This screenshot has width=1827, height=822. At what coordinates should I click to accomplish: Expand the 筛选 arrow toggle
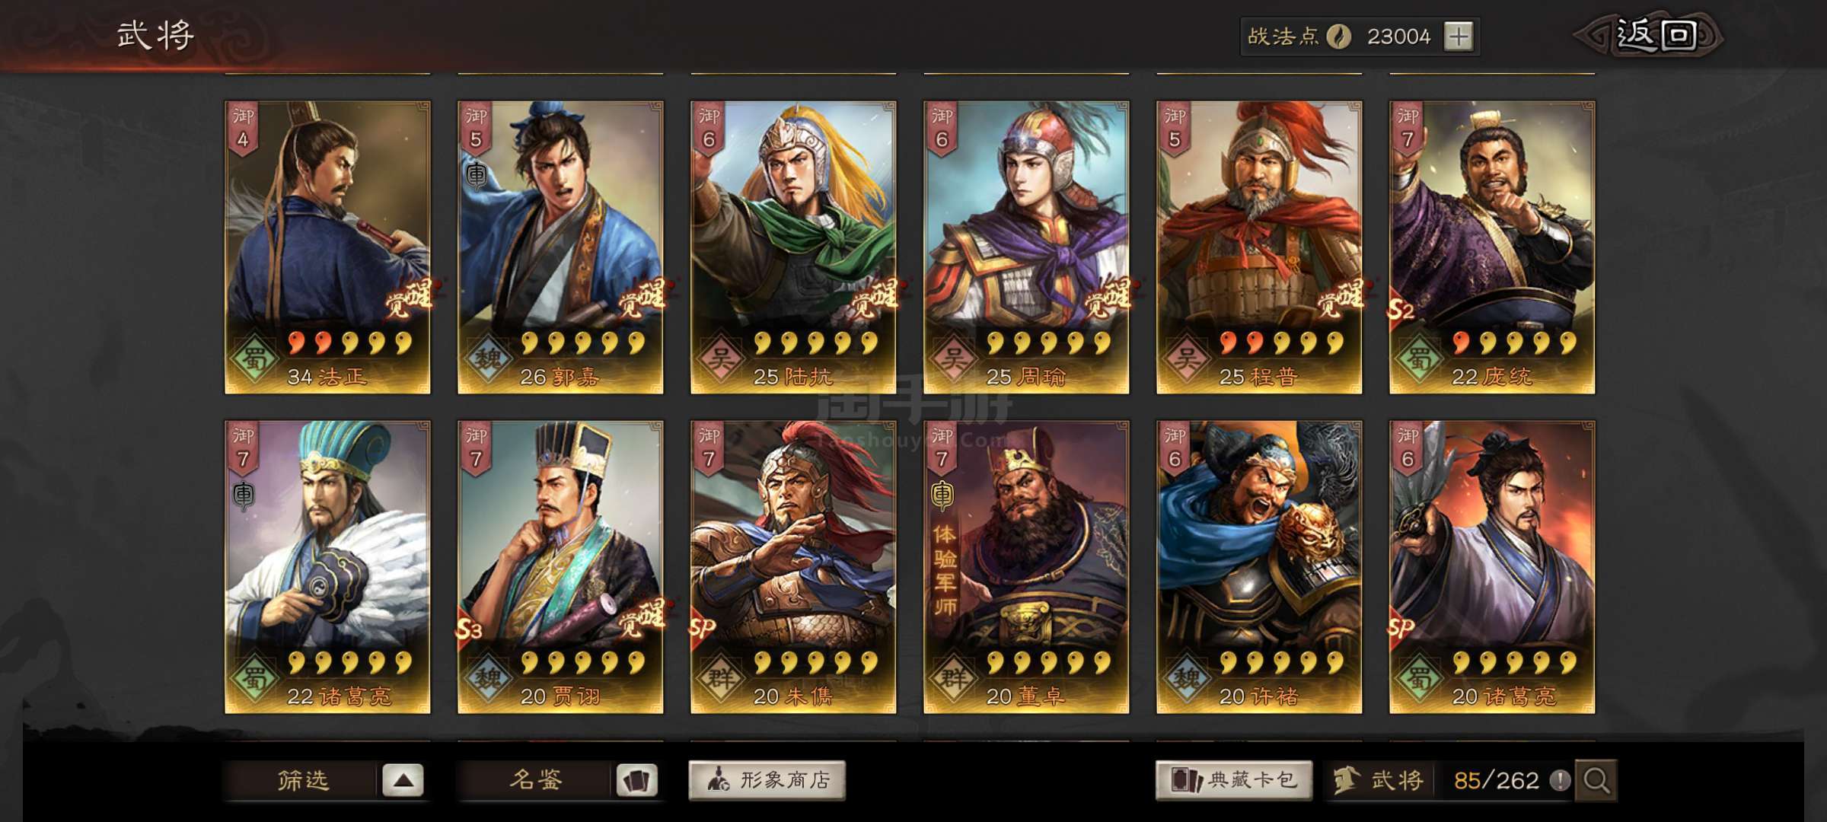(x=403, y=781)
